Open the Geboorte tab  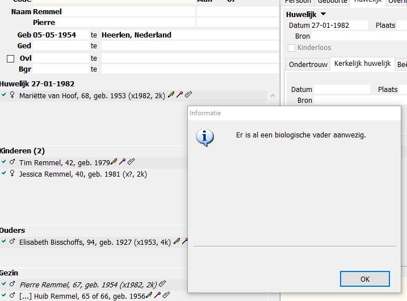tap(332, 2)
